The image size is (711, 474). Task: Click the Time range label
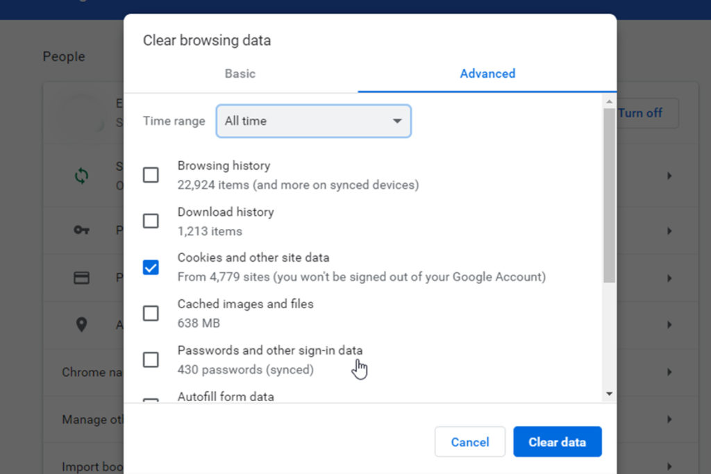[x=174, y=121]
